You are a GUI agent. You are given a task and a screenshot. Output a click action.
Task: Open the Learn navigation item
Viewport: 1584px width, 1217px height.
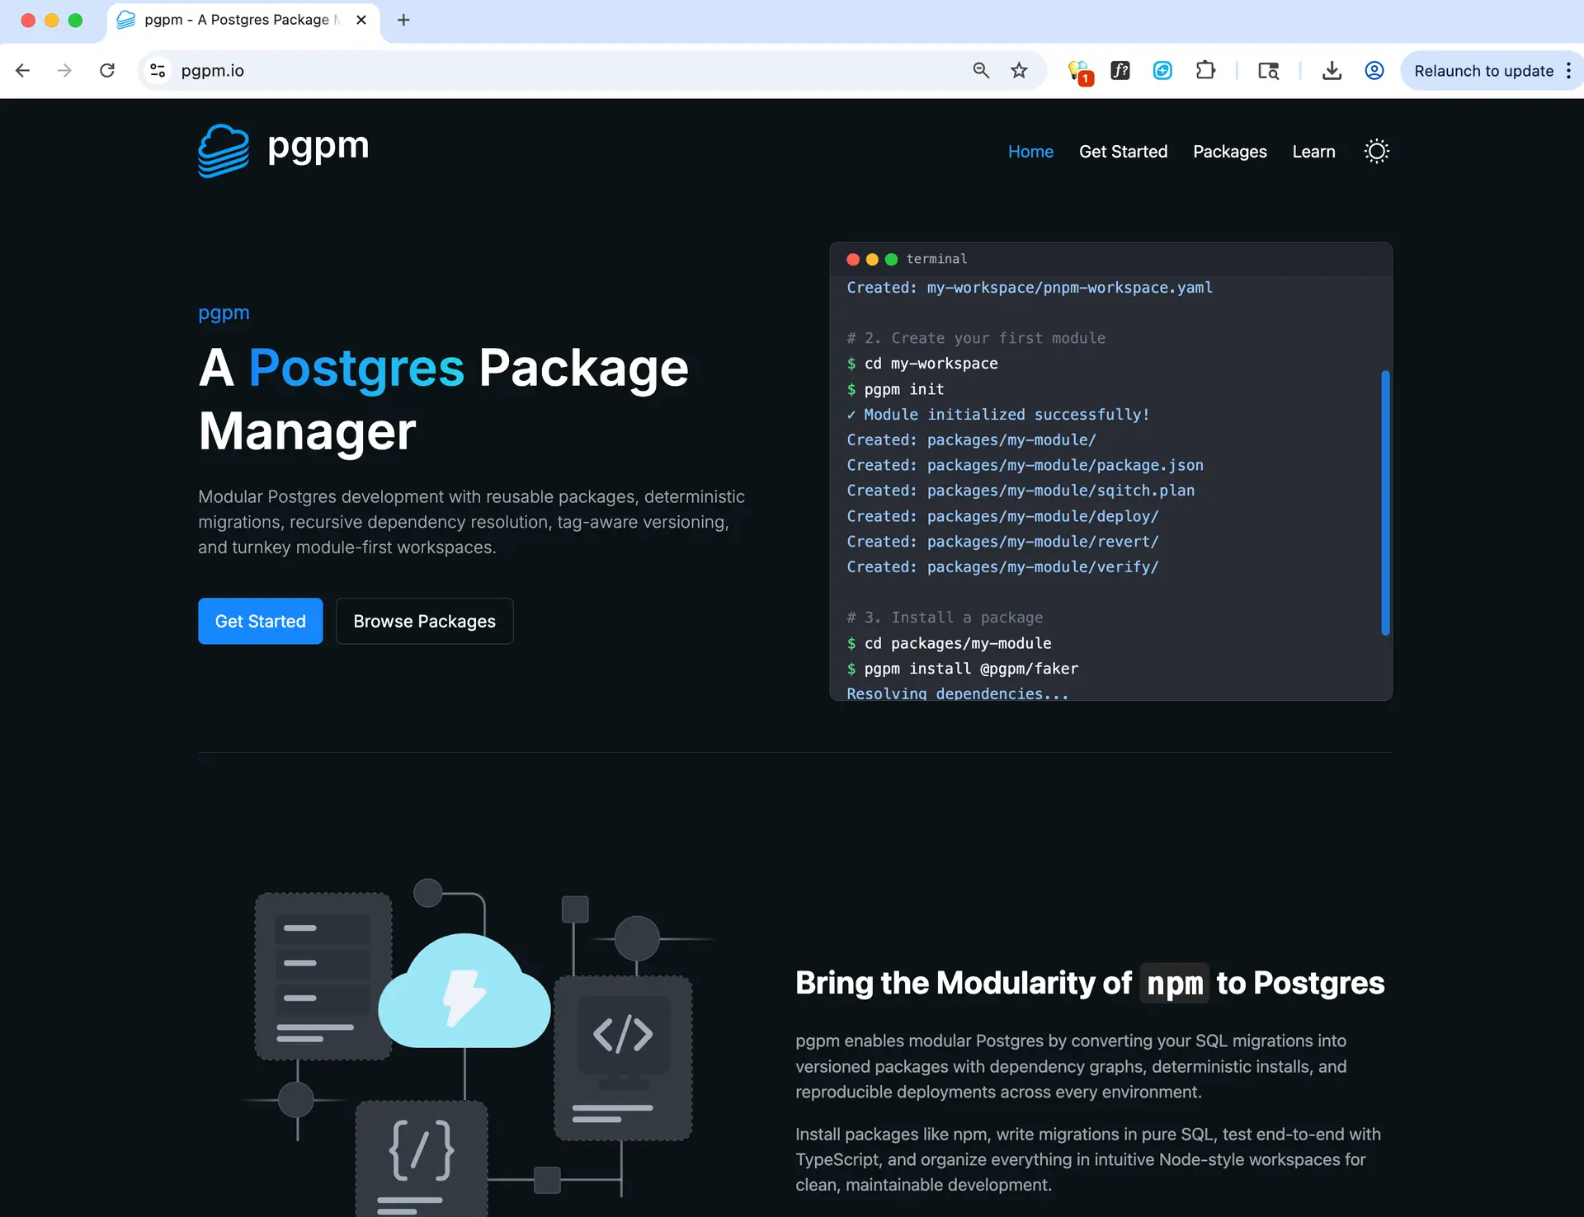click(x=1313, y=152)
